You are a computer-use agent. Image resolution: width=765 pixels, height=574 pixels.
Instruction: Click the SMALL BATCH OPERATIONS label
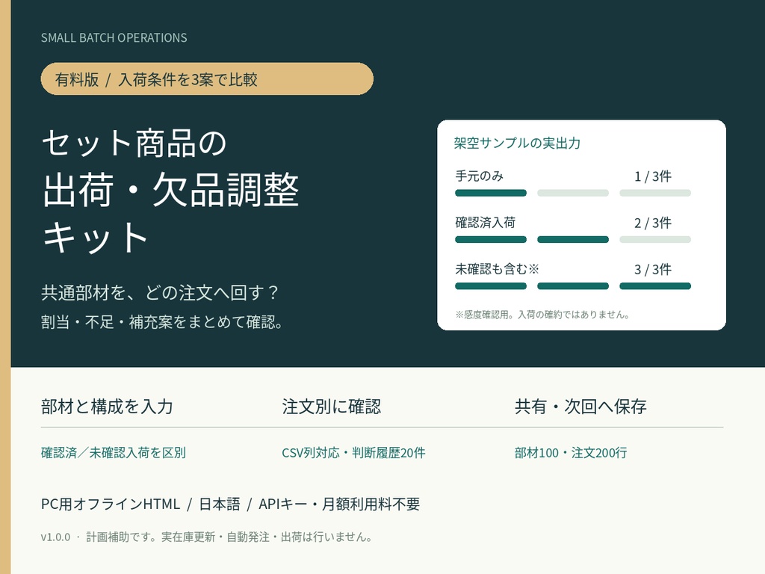(x=114, y=38)
